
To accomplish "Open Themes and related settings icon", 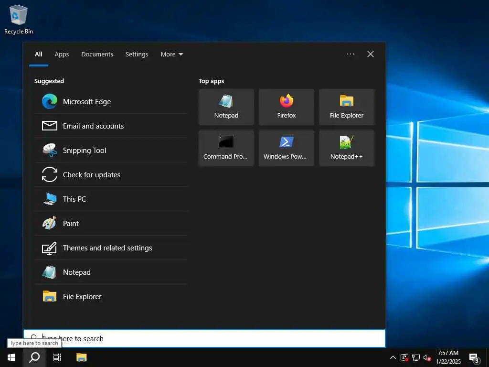I will [x=50, y=248].
